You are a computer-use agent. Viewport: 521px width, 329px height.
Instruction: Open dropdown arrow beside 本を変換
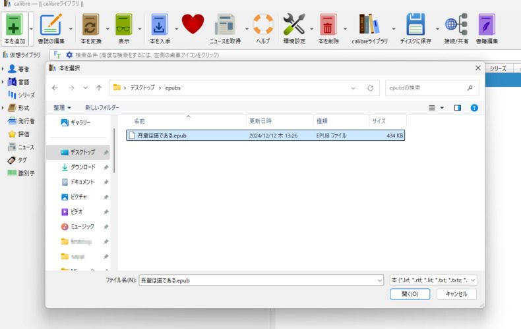click(107, 29)
